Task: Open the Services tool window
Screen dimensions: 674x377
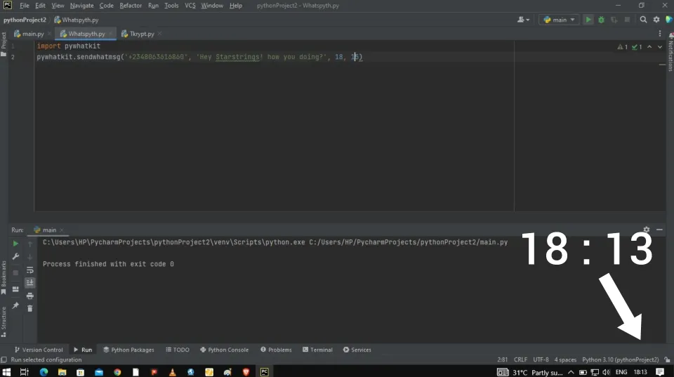Action: tap(357, 350)
